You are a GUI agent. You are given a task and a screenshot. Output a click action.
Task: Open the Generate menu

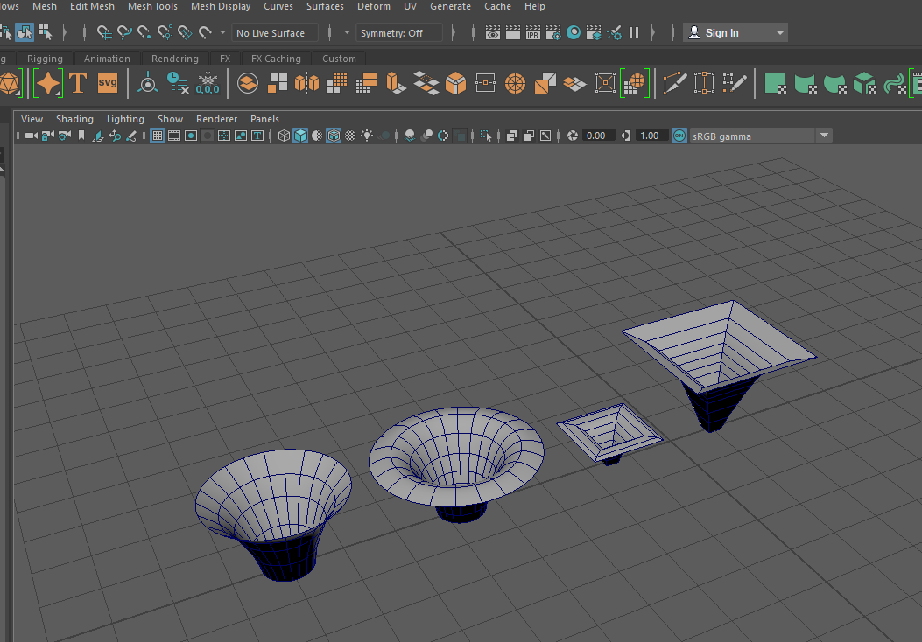[450, 6]
